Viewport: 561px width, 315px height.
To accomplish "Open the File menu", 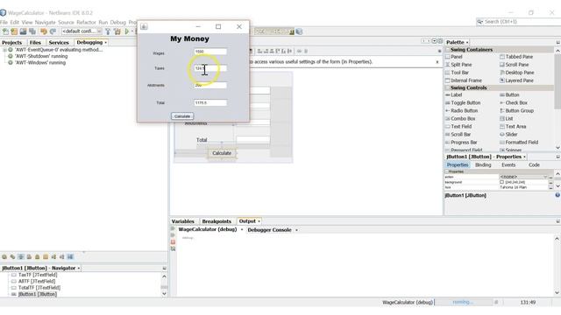I will [x=4, y=22].
